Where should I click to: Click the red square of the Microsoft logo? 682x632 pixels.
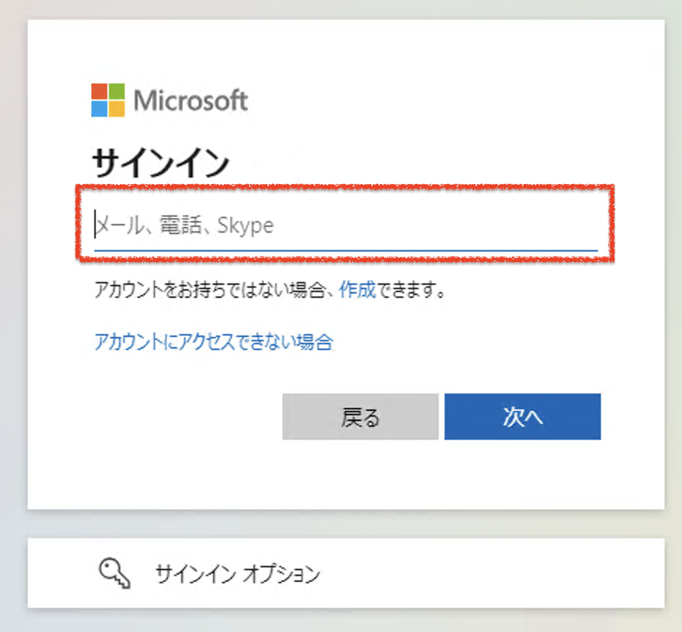point(99,91)
